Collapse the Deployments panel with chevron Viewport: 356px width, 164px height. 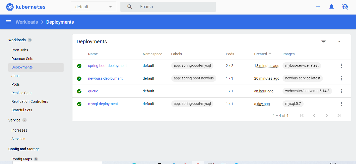pos(339,41)
